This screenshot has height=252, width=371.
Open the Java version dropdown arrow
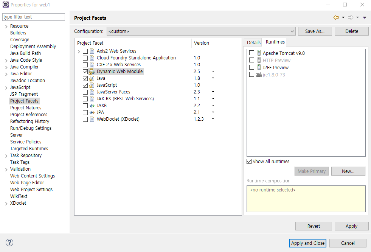[x=213, y=78]
